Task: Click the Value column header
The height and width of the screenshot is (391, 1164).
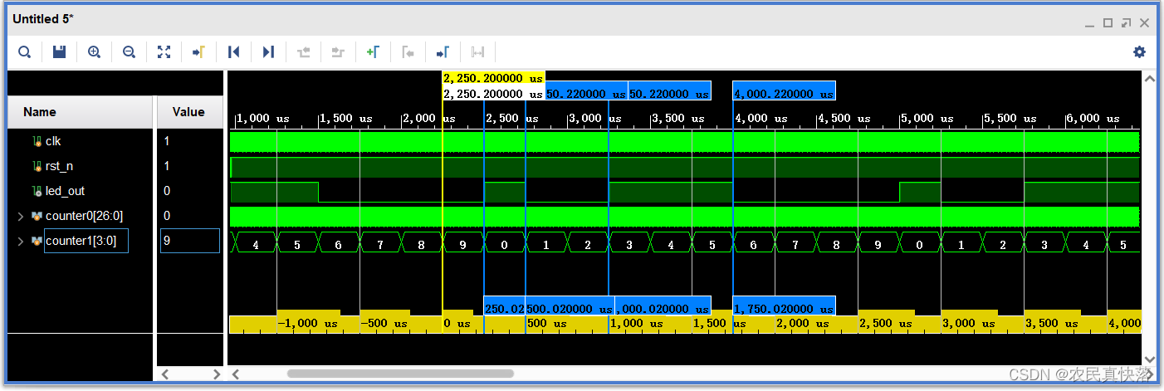Action: tap(188, 112)
